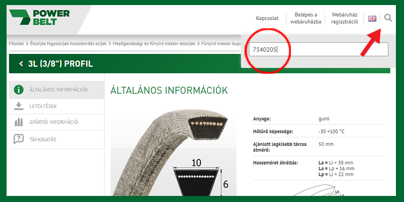
Task: Open the Kapcsolat menu item
Action: pyautogui.click(x=267, y=18)
